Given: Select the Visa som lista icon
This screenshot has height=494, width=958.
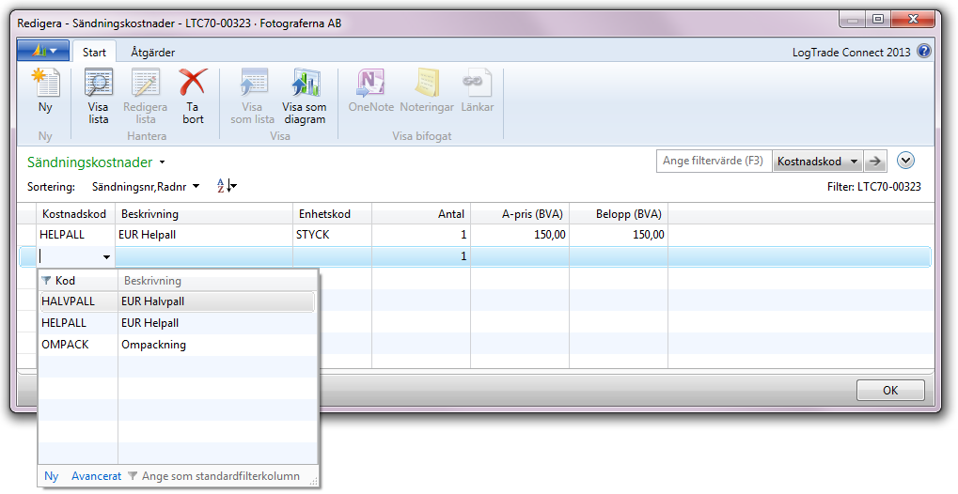Looking at the screenshot, I should 252,83.
